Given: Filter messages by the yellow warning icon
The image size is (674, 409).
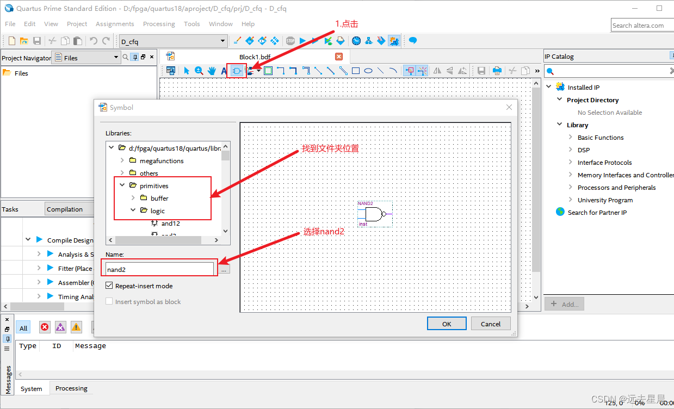Looking at the screenshot, I should click(76, 327).
